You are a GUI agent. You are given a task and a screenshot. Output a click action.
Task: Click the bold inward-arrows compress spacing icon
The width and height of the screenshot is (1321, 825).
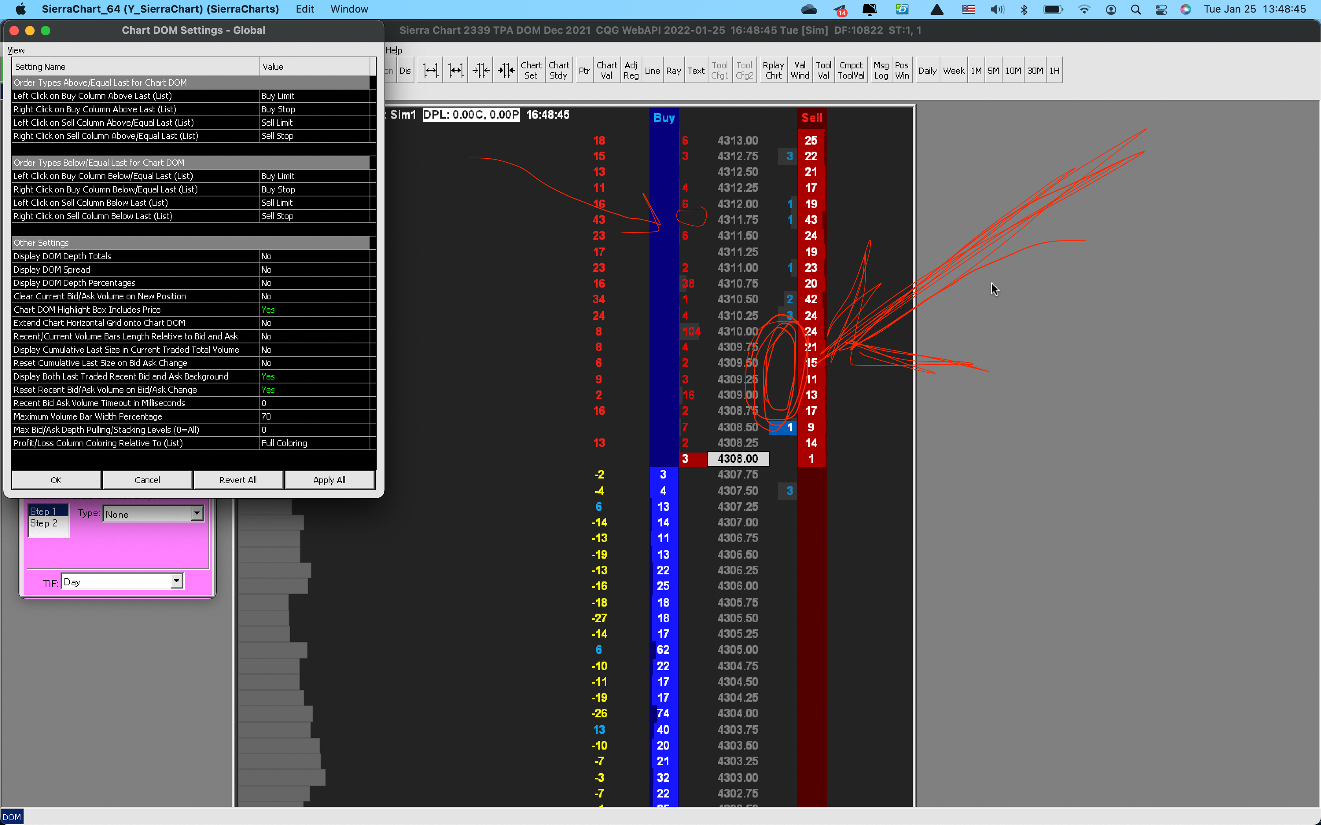[x=506, y=70]
